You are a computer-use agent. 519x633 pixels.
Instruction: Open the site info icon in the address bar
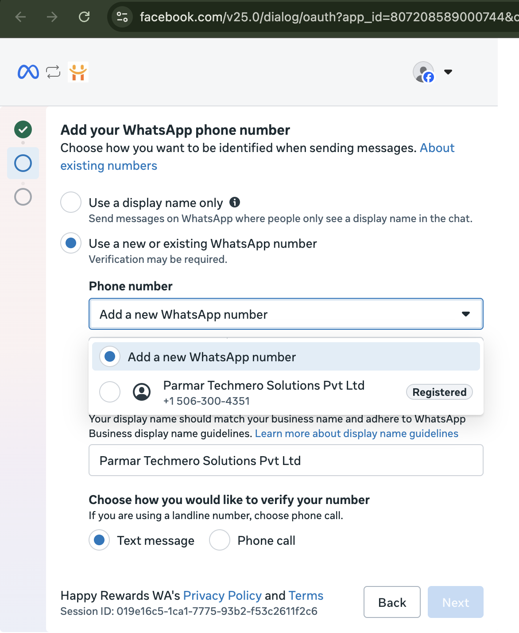(x=122, y=17)
